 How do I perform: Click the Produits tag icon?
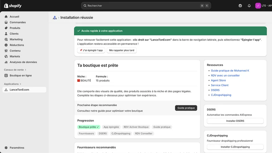click(6, 28)
